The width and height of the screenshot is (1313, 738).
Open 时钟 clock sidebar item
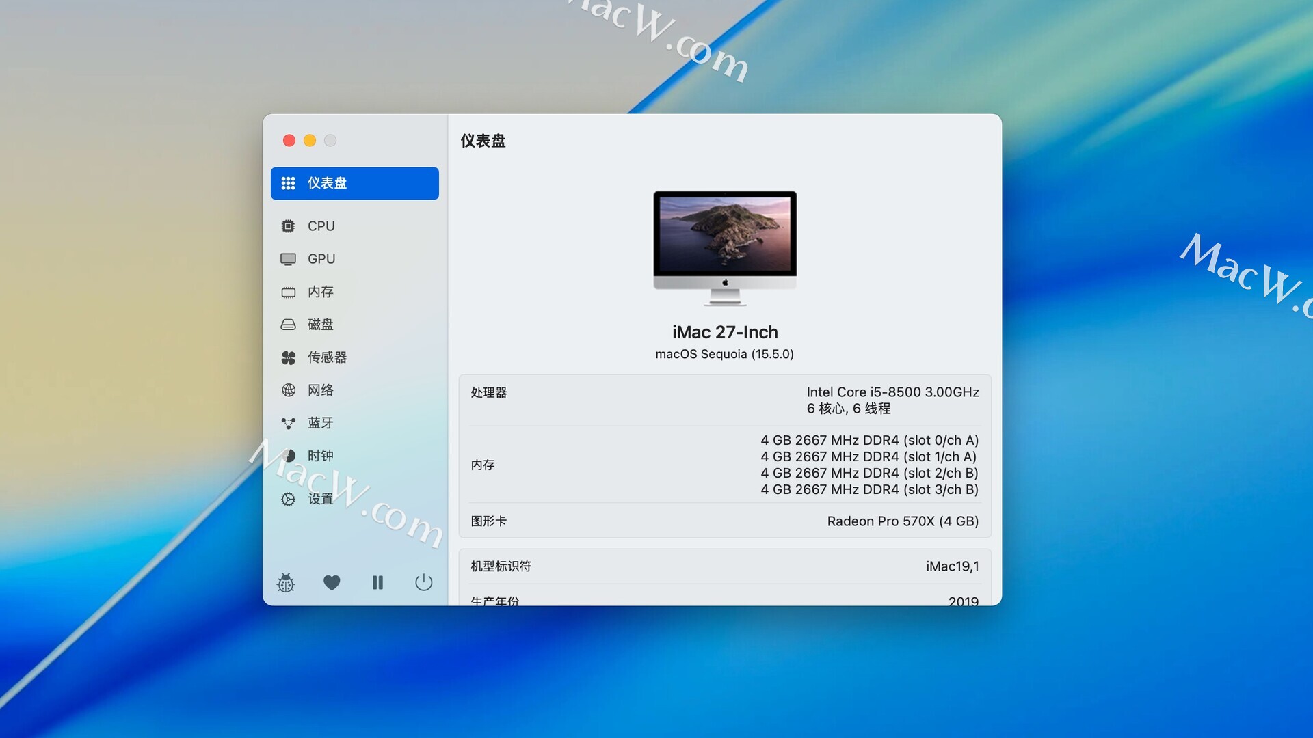coord(354,456)
